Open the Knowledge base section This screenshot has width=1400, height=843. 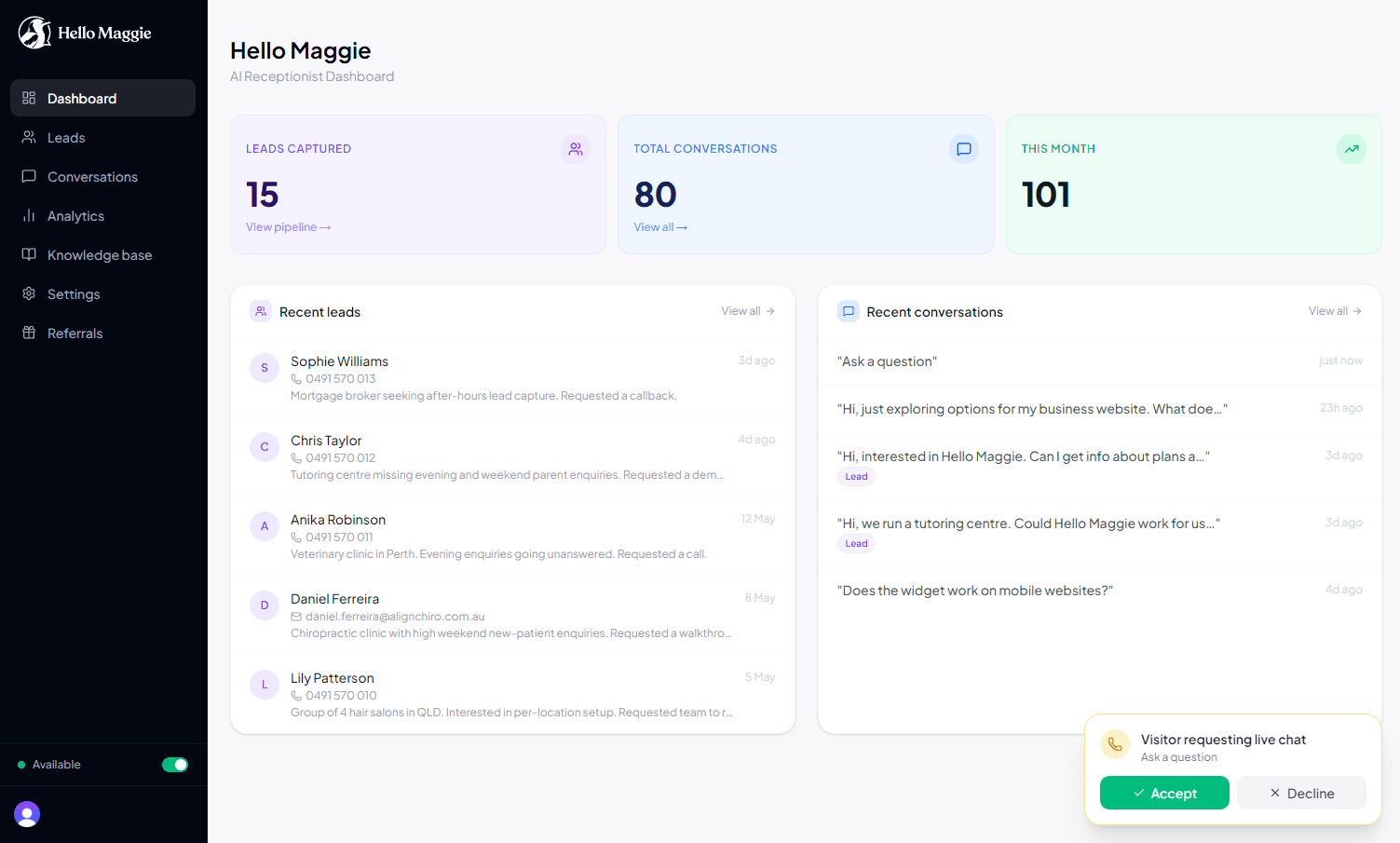102,254
